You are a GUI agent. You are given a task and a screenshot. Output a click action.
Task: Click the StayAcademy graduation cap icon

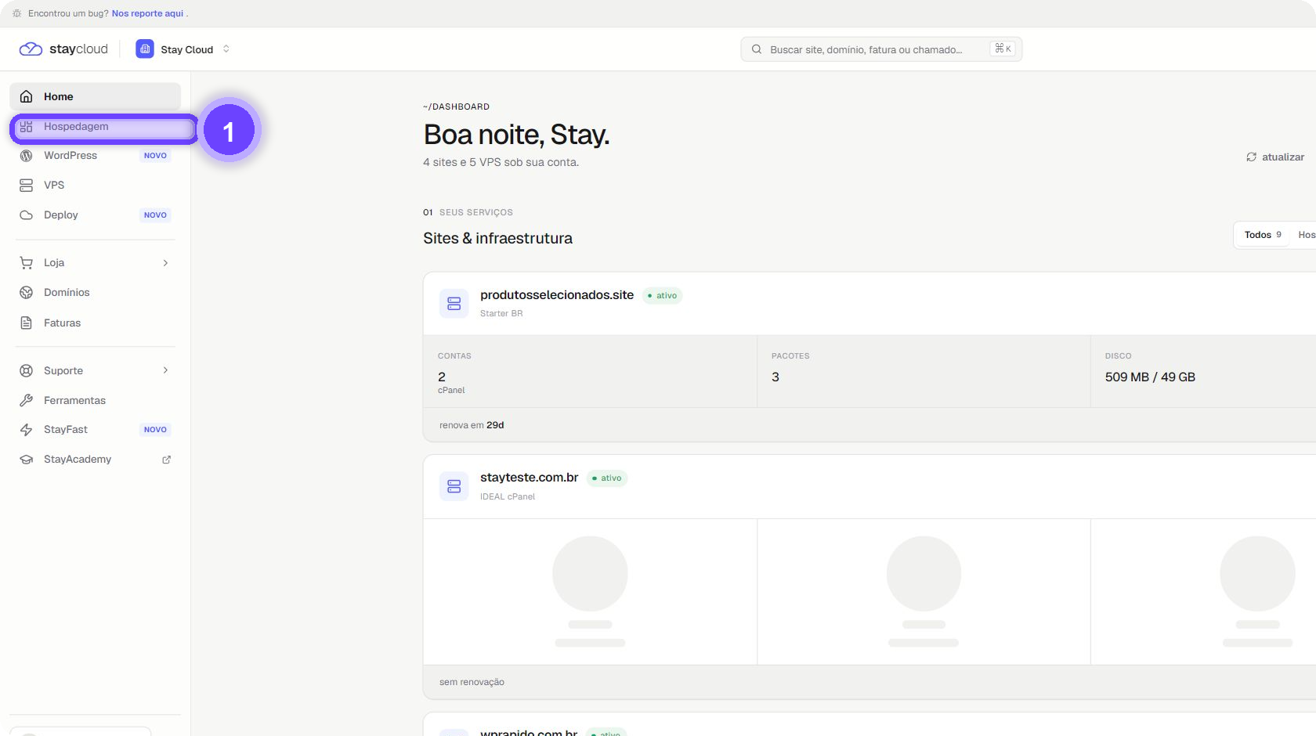(27, 459)
